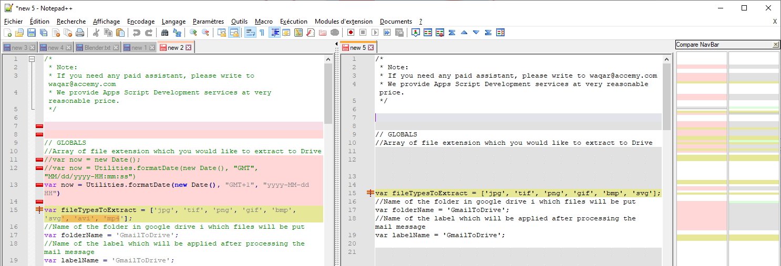Jump to next difference down arrow
The height and width of the screenshot is (266, 781).
pyautogui.click(x=476, y=33)
